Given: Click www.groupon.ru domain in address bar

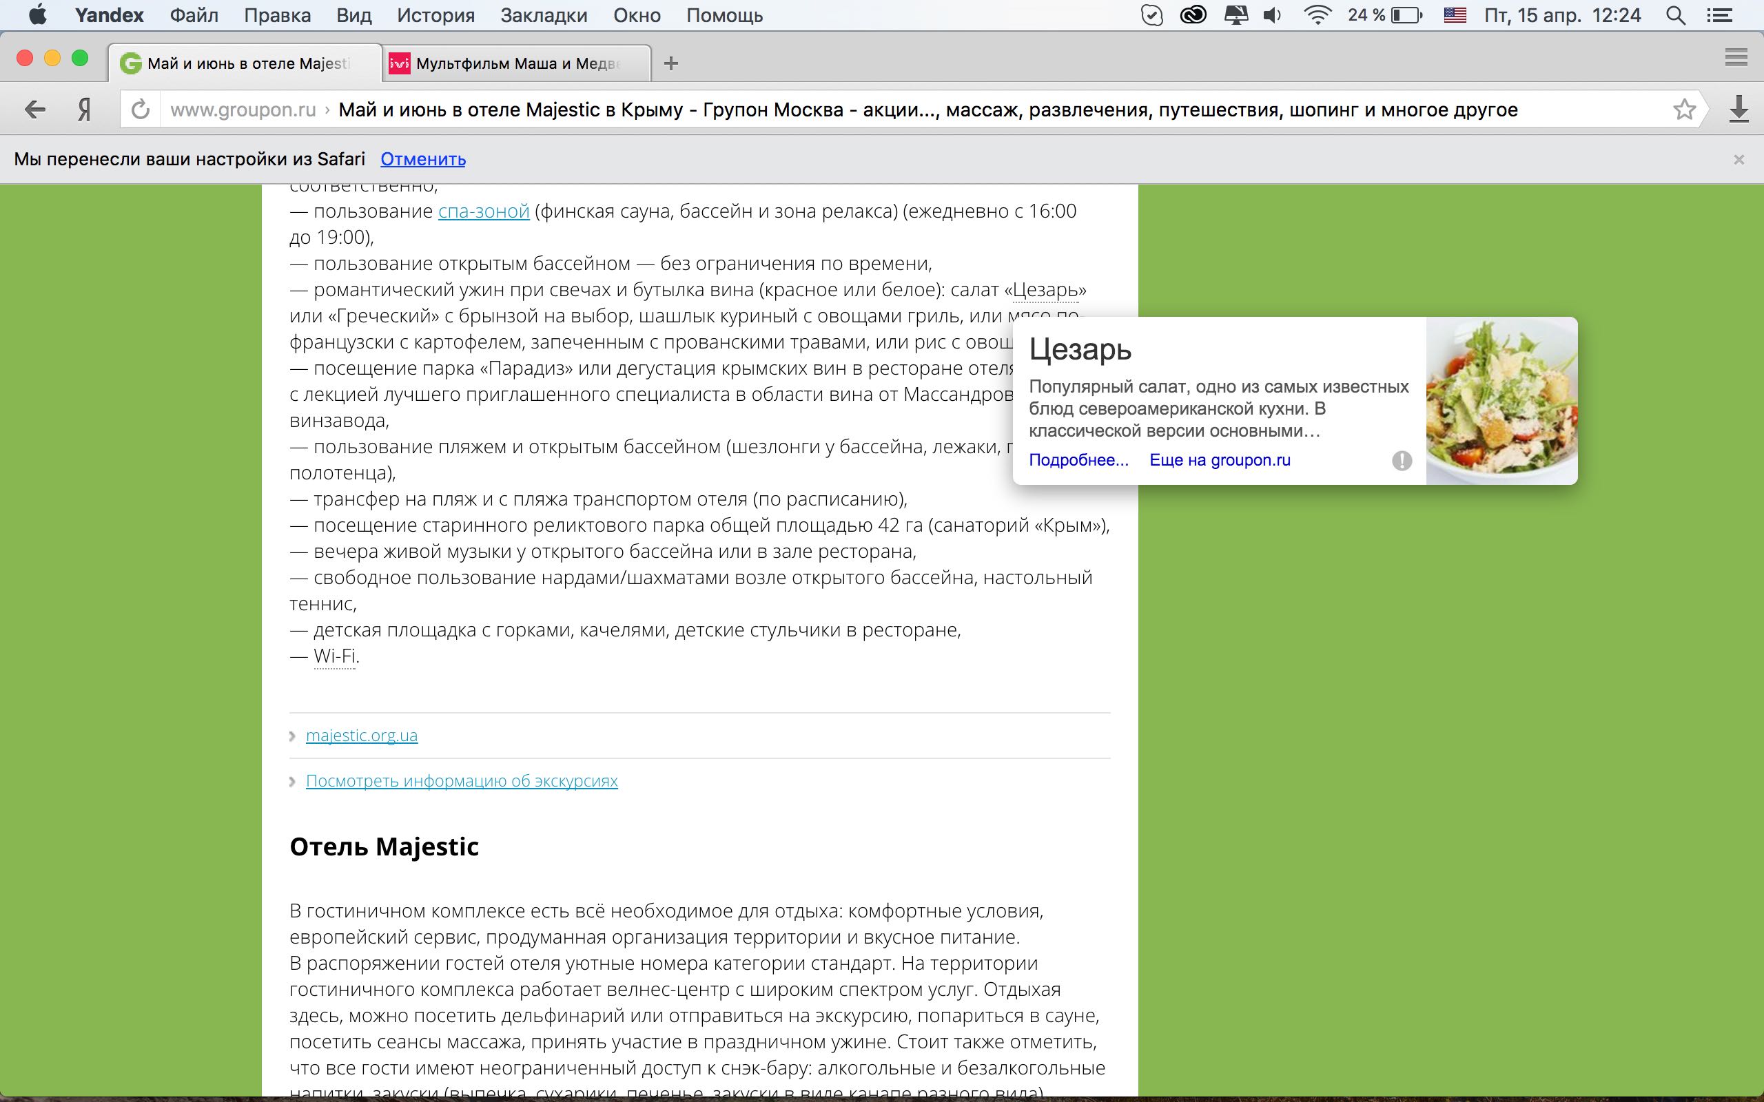Looking at the screenshot, I should (243, 110).
